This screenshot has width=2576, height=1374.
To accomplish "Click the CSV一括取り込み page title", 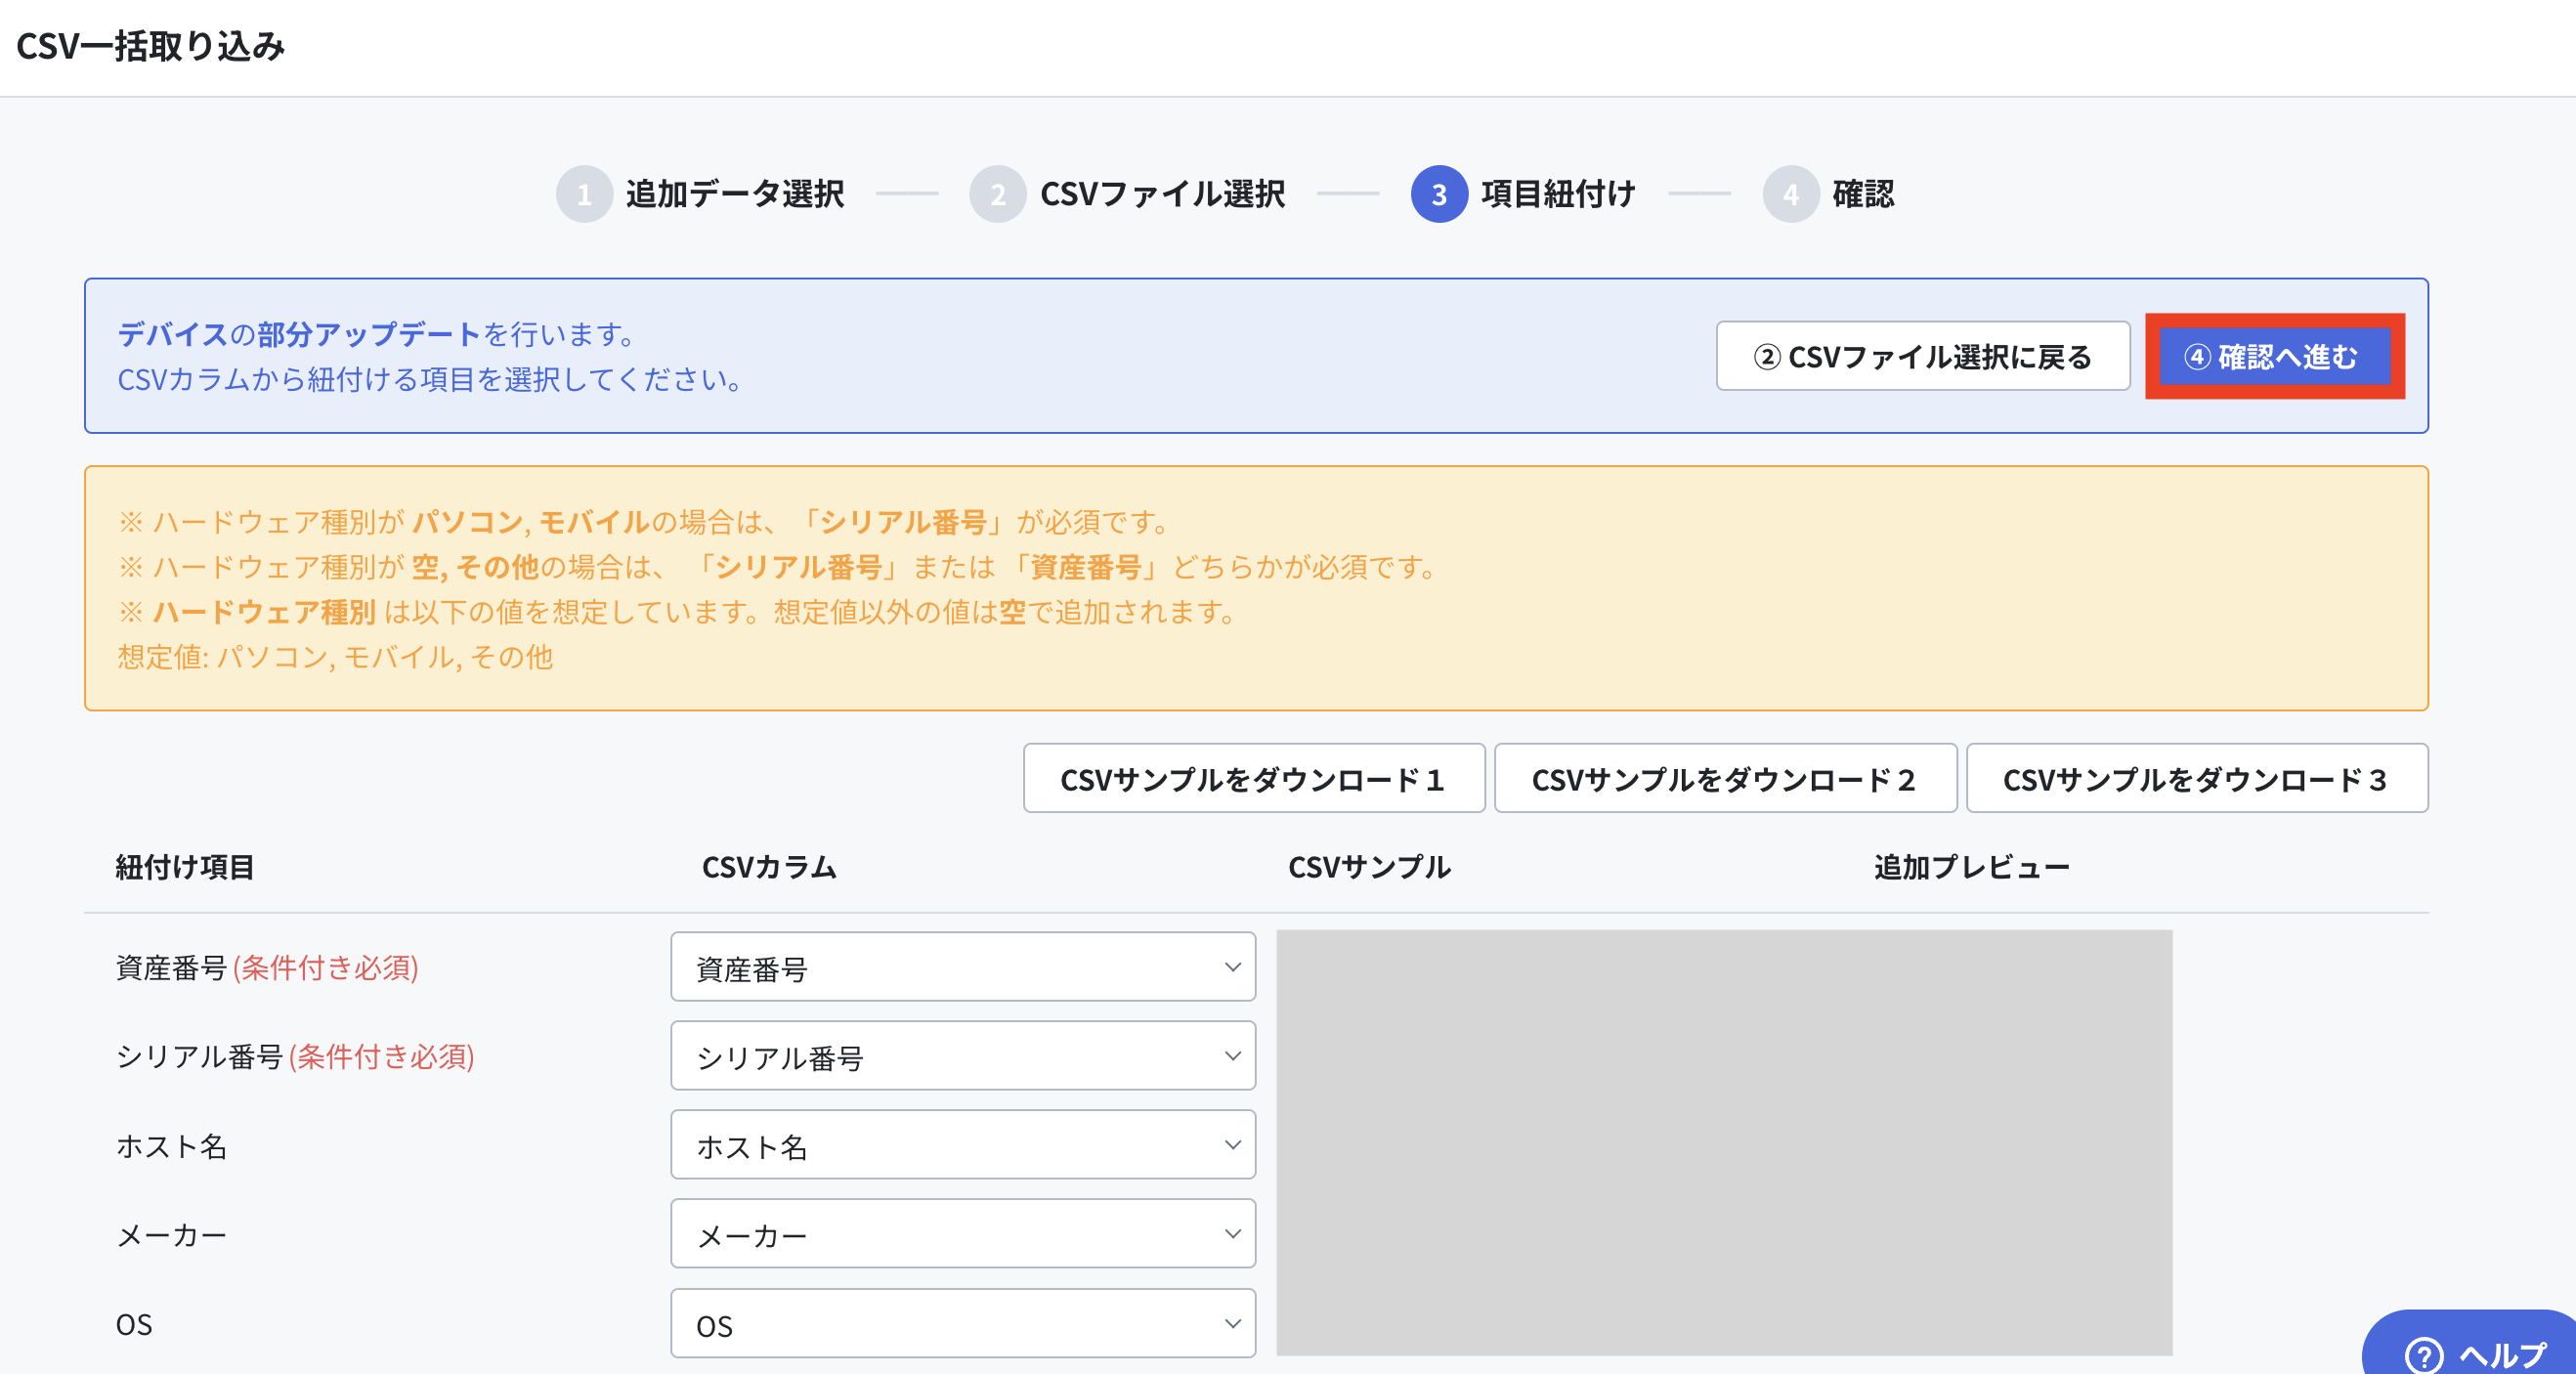I will pyautogui.click(x=151, y=46).
